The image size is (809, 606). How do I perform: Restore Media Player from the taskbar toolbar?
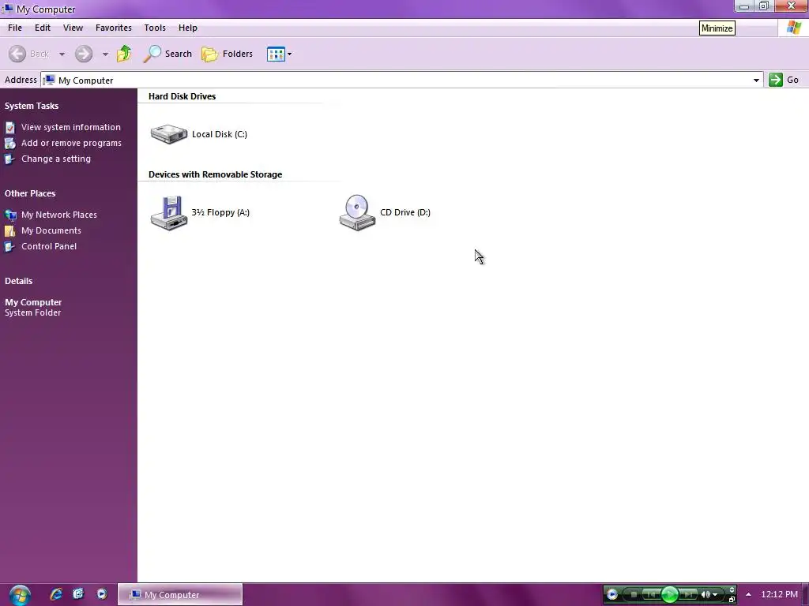(x=732, y=600)
